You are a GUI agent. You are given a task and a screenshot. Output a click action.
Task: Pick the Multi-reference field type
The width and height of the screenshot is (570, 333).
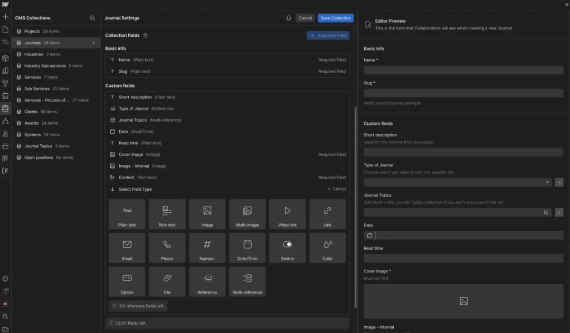tap(247, 281)
